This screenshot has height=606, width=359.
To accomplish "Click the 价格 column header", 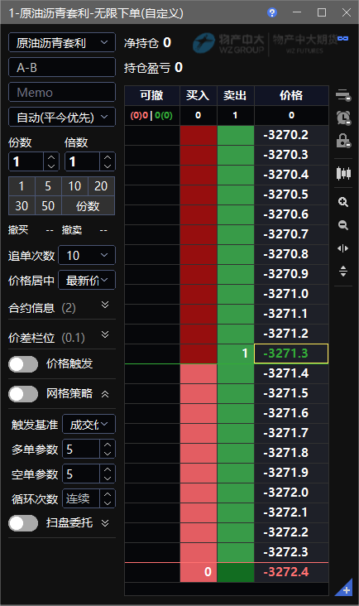I will coord(291,95).
